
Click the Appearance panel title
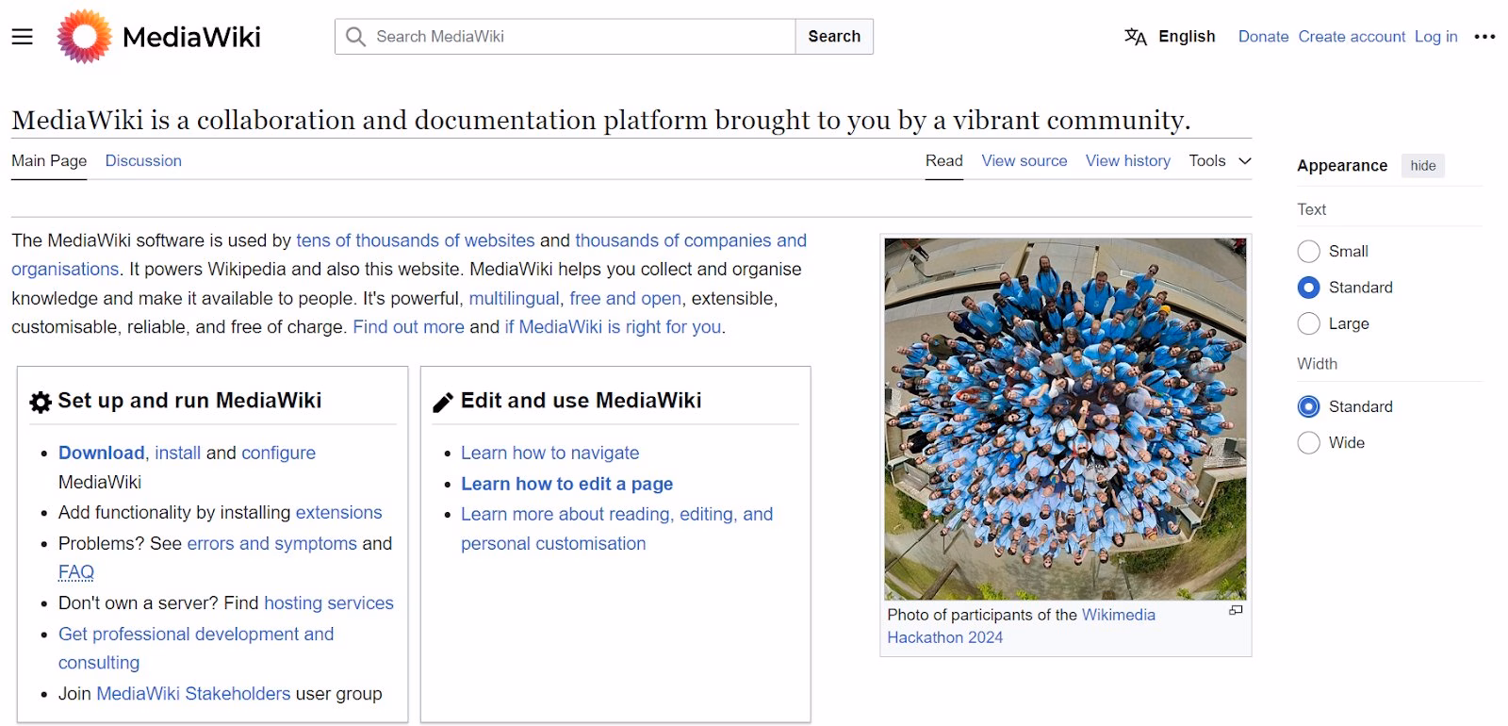coord(1342,166)
